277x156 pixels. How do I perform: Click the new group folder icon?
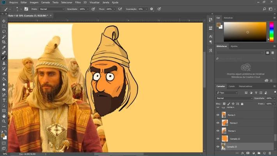tap(259, 153)
